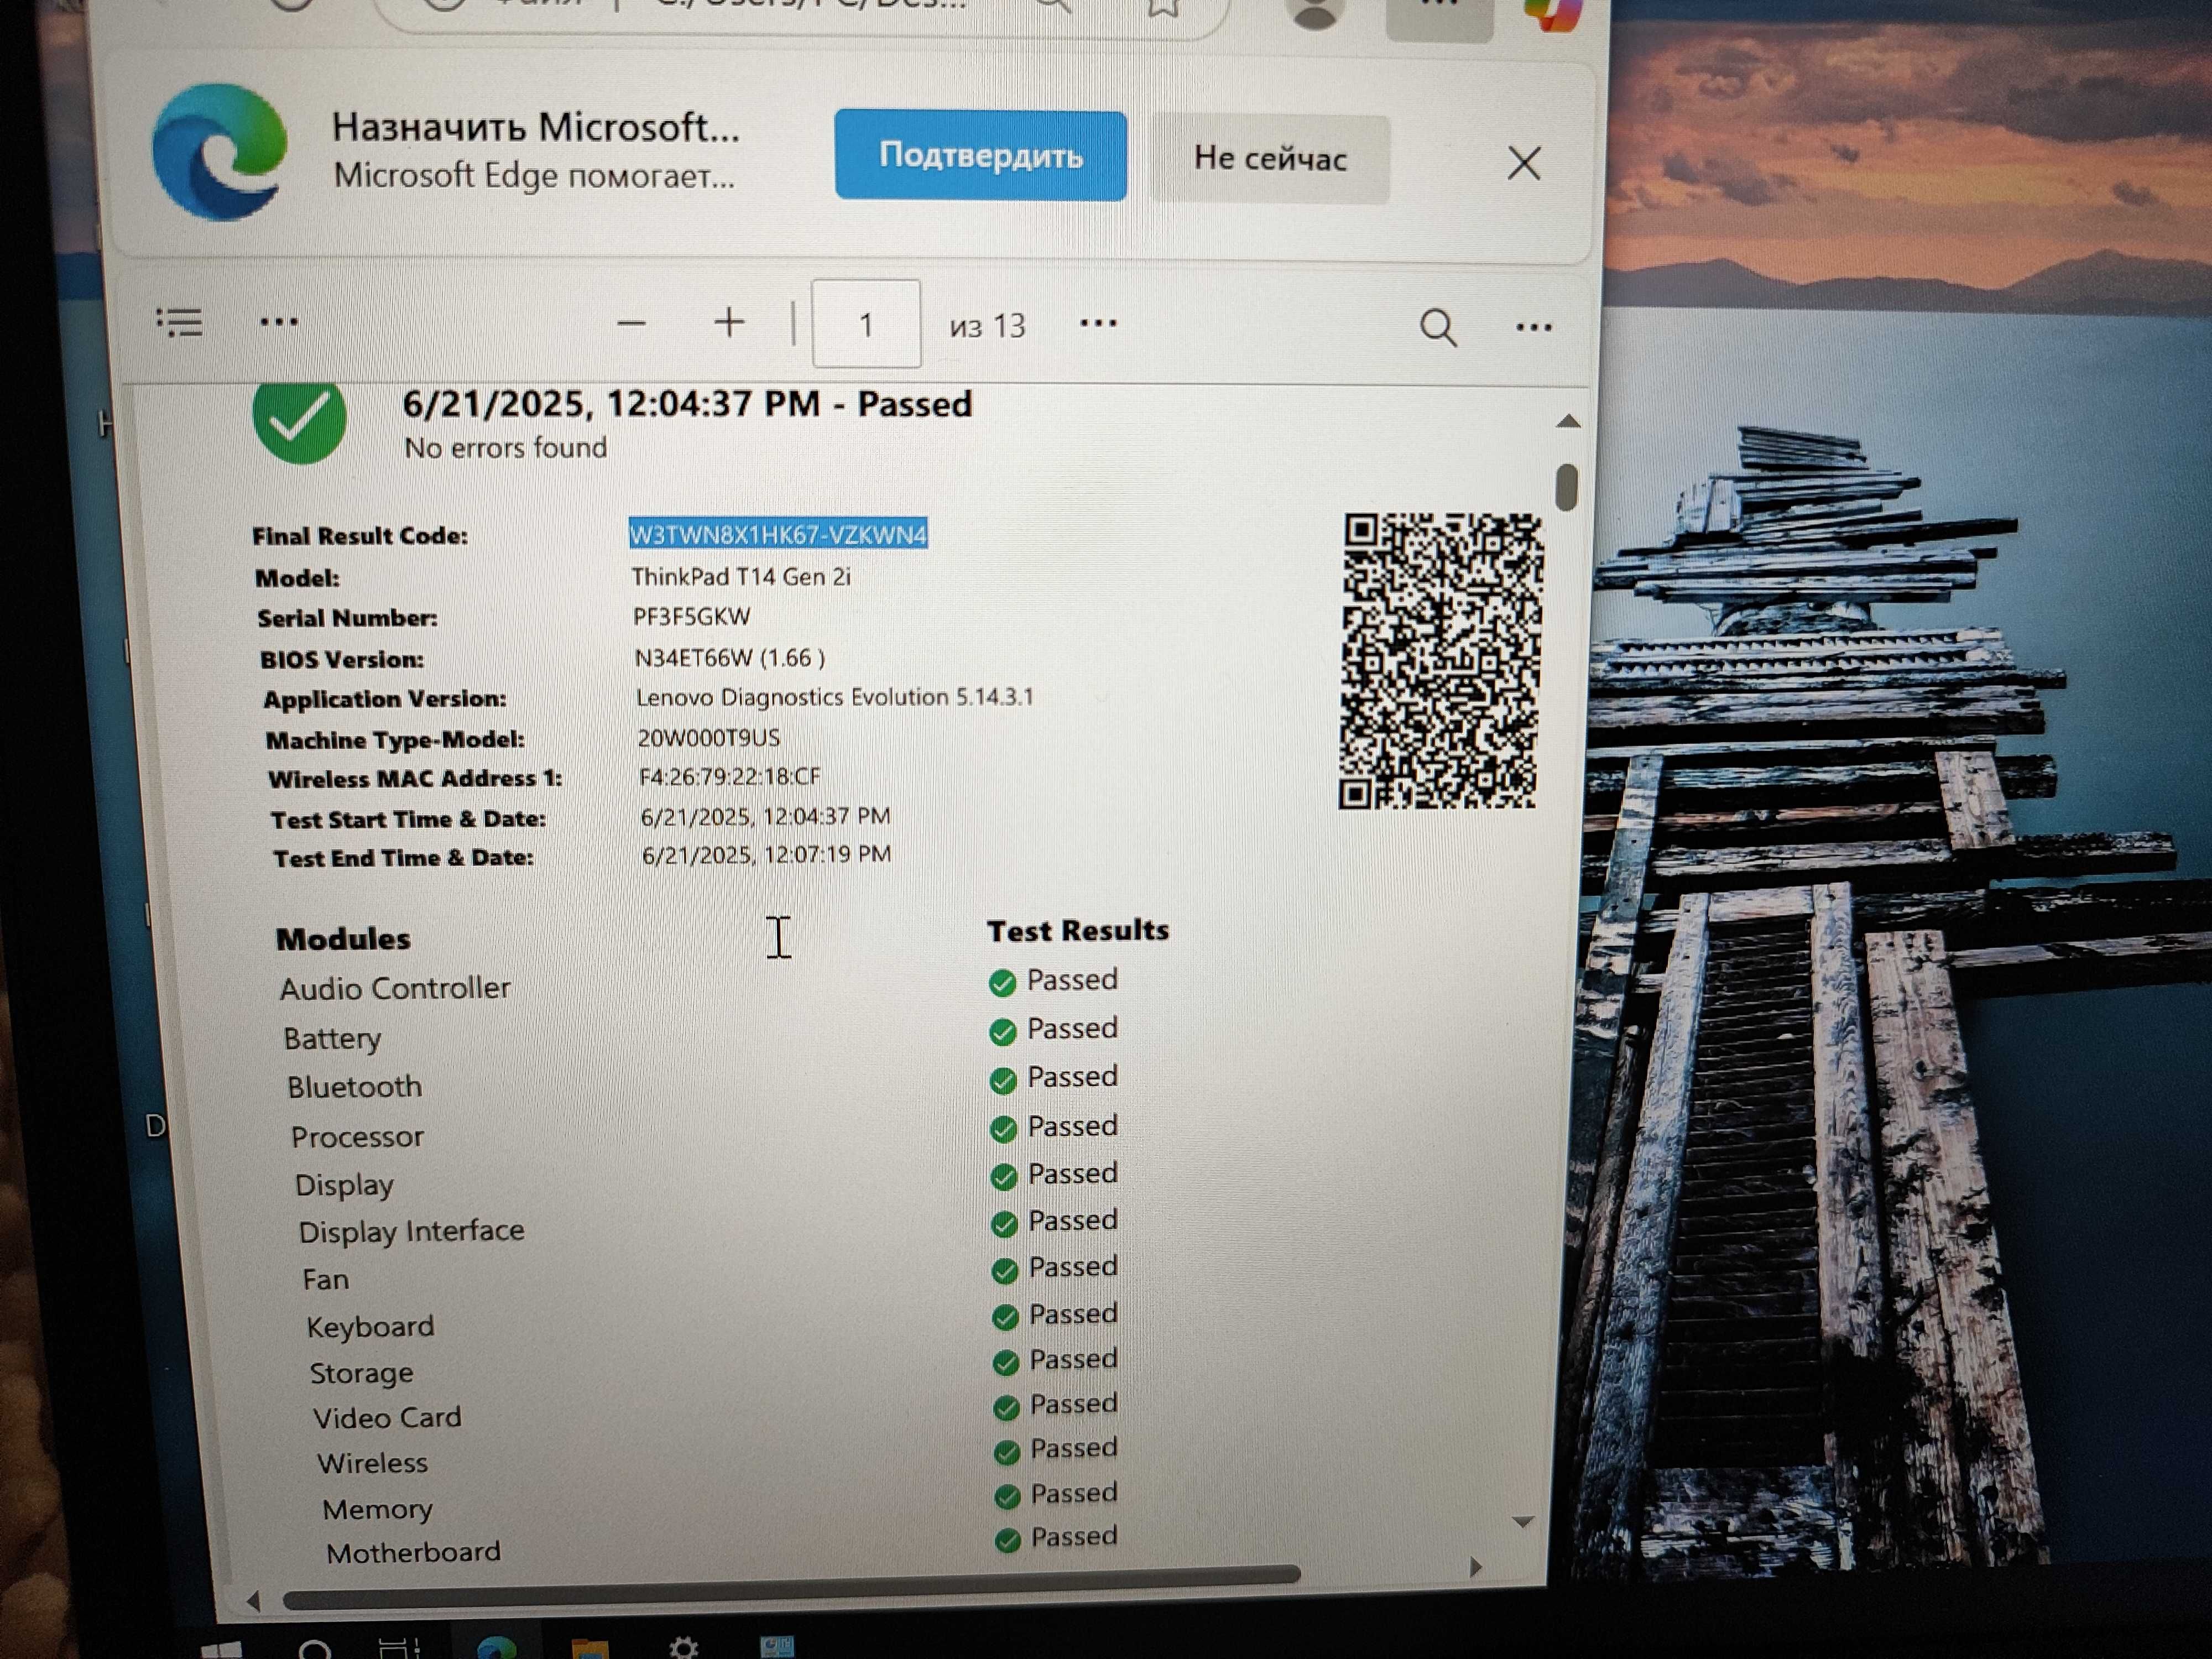Screen dimensions: 2212x1659
Task: Click the Motherboard module row
Action: pos(413,1553)
